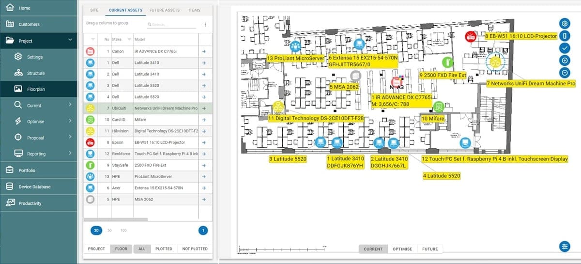Select the UniFi Dream Machine marker
Image resolution: width=581 pixels, height=264 pixels.
[495, 62]
